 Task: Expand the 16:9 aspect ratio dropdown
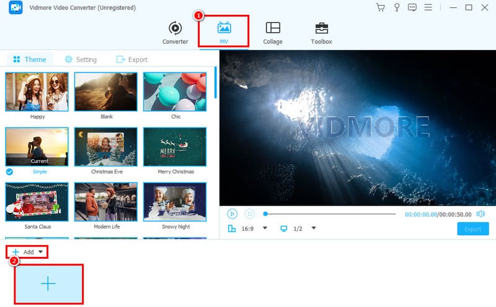[x=265, y=228]
